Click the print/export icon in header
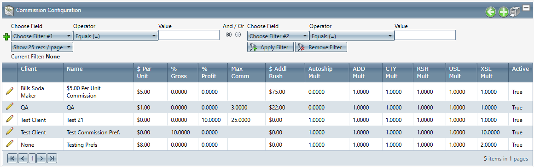 (x=515, y=12)
